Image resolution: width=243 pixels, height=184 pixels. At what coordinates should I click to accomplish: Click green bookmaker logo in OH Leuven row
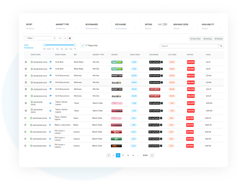coord(117,139)
